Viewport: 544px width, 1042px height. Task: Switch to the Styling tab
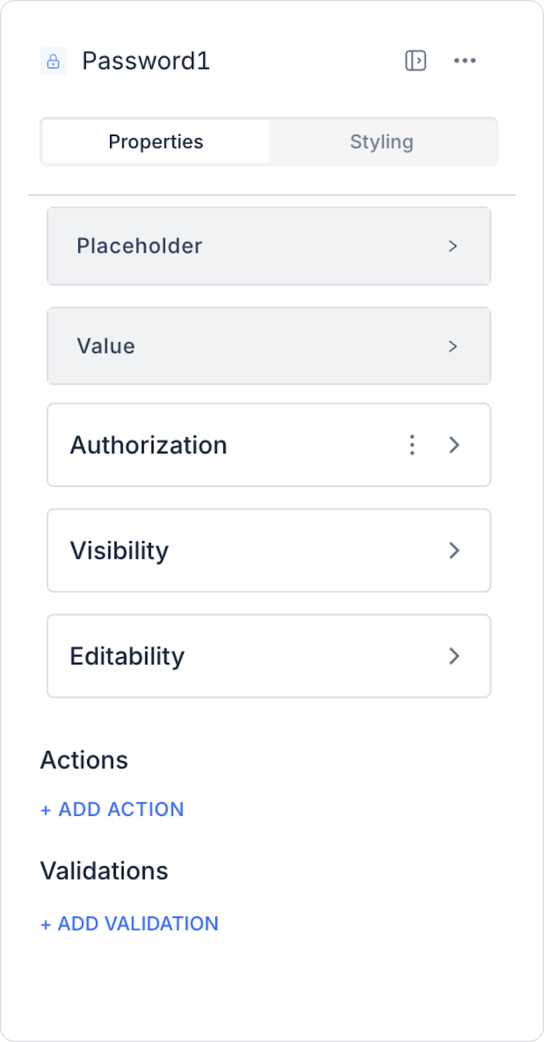[x=382, y=141]
